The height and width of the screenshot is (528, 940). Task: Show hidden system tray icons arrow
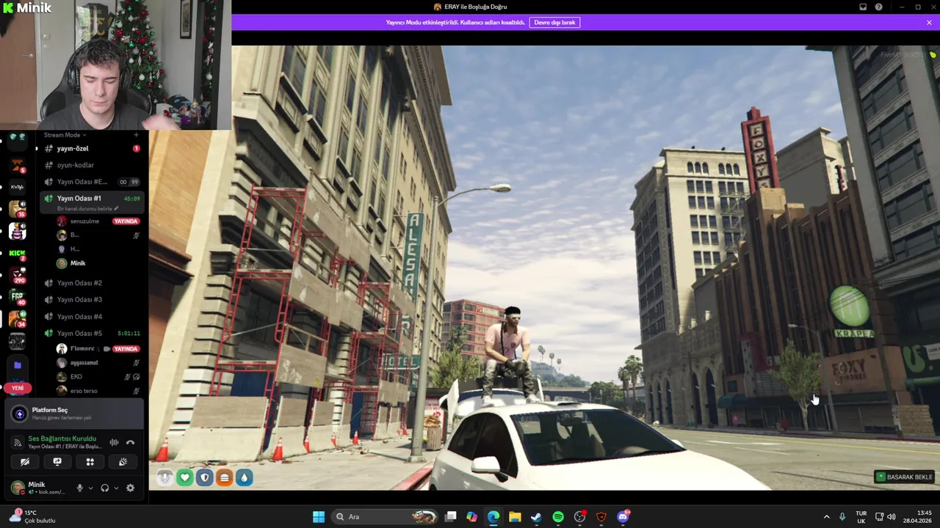[826, 517]
